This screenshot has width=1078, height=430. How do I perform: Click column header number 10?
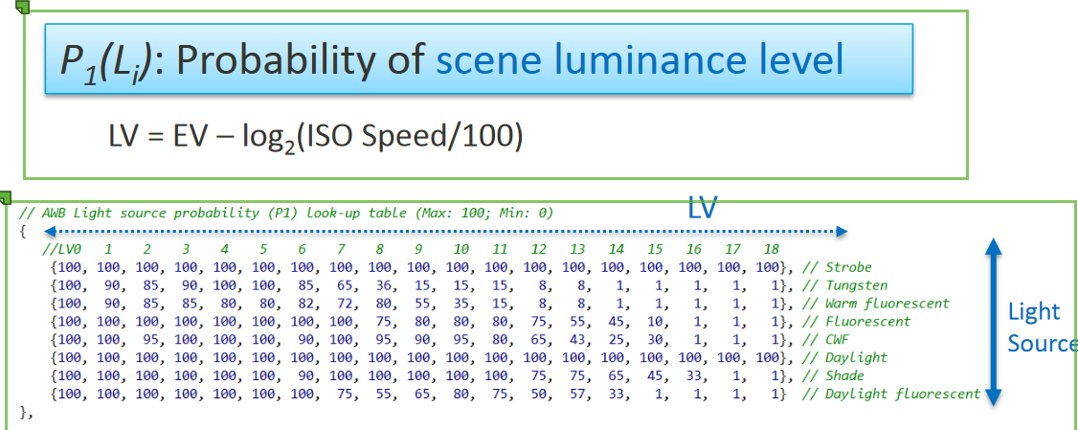pos(461,249)
